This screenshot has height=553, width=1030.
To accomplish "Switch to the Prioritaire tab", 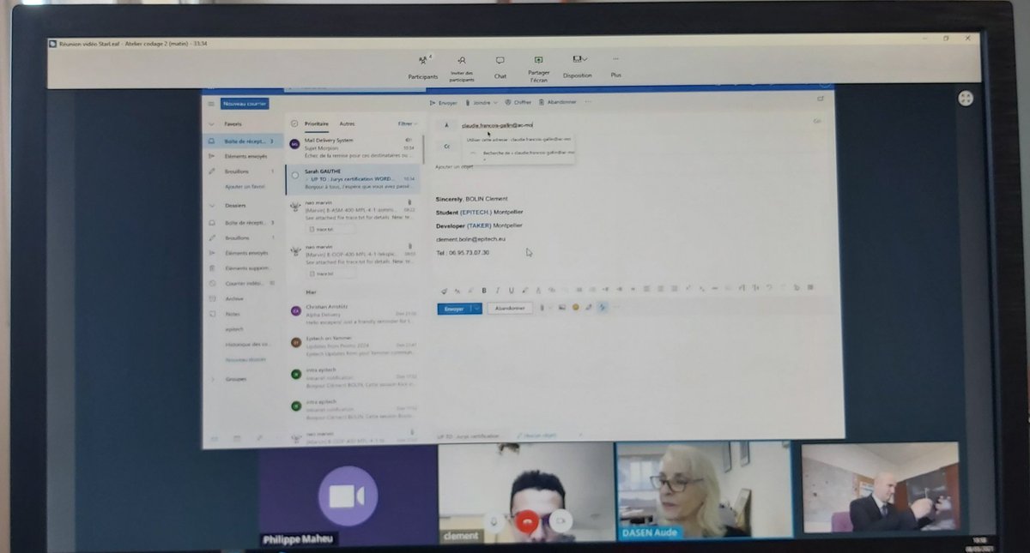I will click(x=316, y=123).
